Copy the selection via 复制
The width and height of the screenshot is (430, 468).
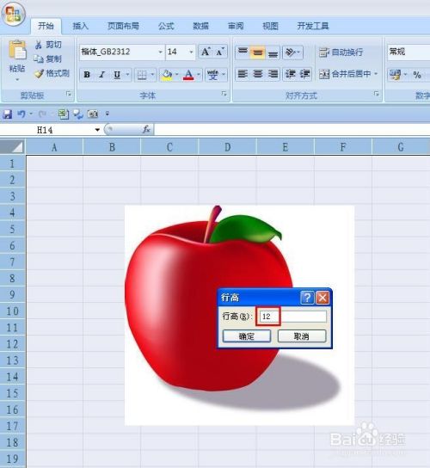point(48,58)
